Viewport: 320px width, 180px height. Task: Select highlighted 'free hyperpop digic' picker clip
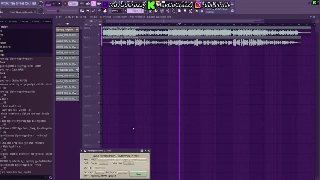tap(67, 70)
